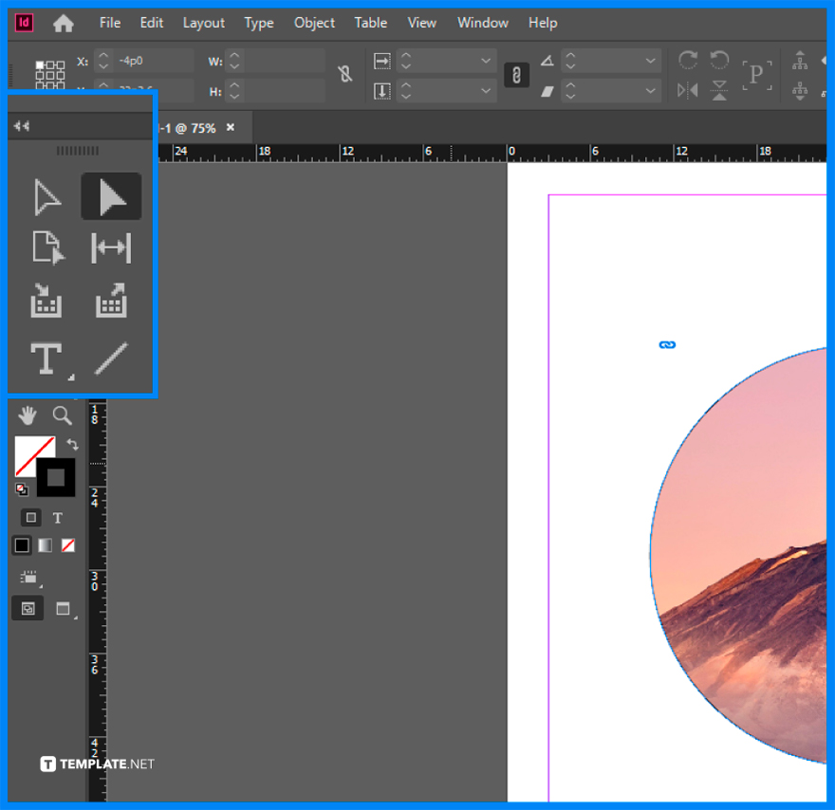The image size is (835, 810).
Task: Select the Zoom tool
Action: click(61, 414)
